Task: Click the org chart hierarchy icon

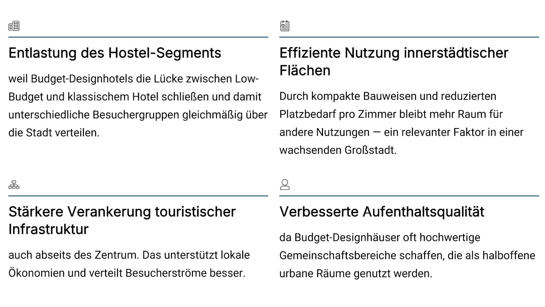Action: 14,185
